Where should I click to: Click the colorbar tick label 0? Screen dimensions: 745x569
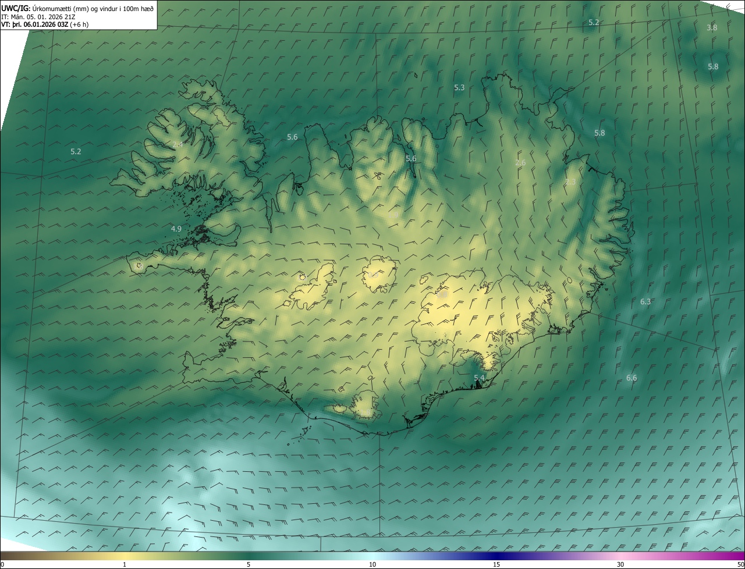(2, 564)
